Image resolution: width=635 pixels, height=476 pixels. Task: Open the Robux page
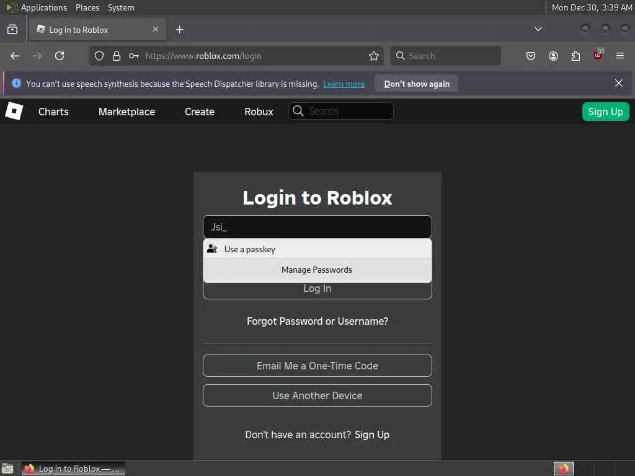(x=259, y=112)
